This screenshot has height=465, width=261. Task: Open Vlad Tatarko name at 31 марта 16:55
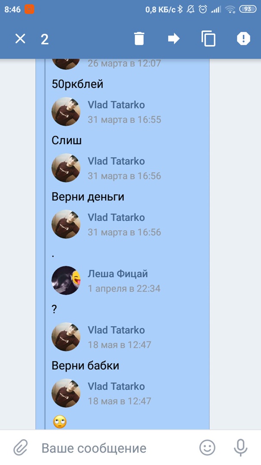pyautogui.click(x=116, y=105)
